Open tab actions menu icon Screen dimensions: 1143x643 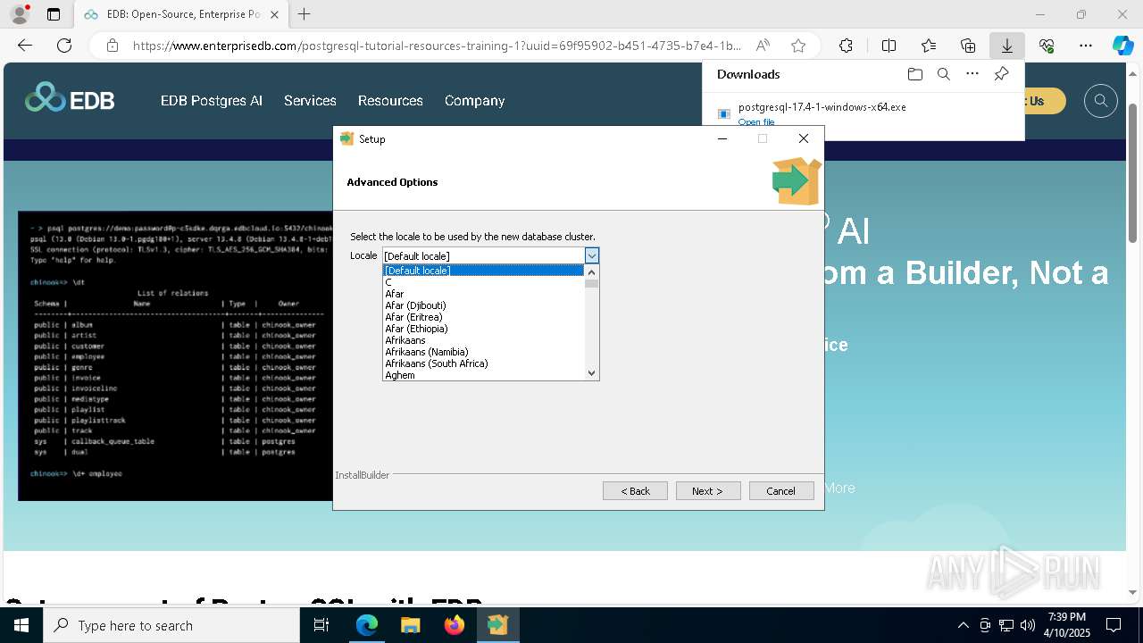54,14
